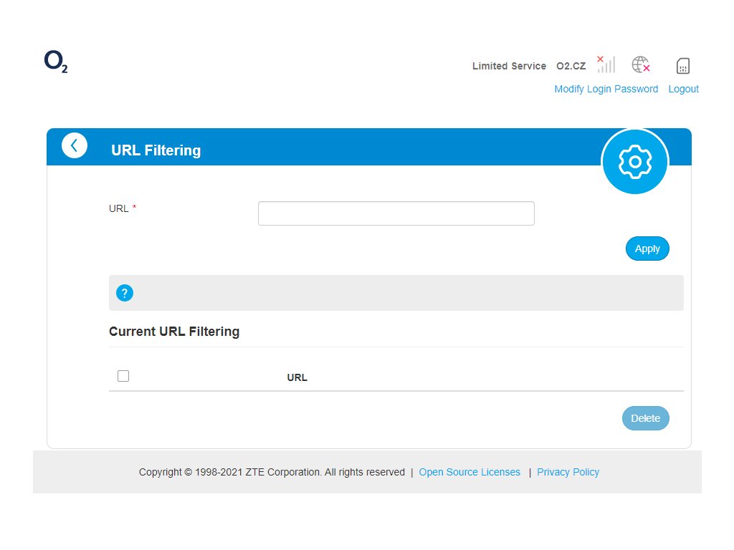Show help via question mark icon

pos(125,293)
